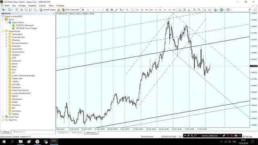
Task: Select the crosshair tool
Action: coord(88,10)
